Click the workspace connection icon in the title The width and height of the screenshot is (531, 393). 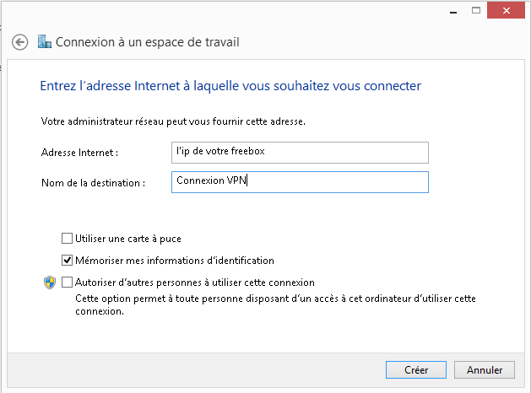click(x=45, y=41)
